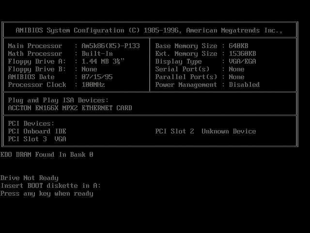Click 'ACCTON EN166X MPX2 ETHERNET CARD' entry
This screenshot has width=310, height=233.
coord(70,108)
